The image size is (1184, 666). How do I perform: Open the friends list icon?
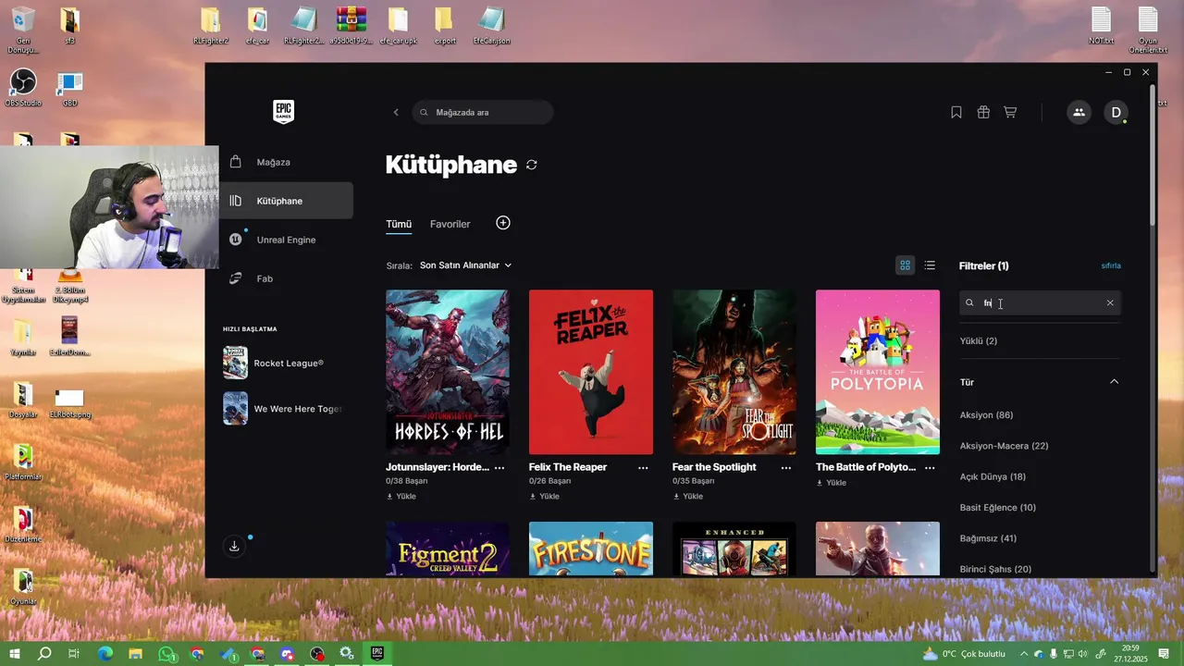coord(1079,112)
